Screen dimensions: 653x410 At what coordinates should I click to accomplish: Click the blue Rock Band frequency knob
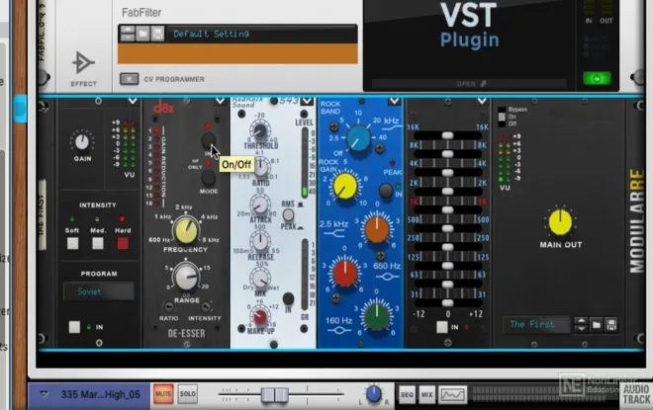click(x=358, y=138)
